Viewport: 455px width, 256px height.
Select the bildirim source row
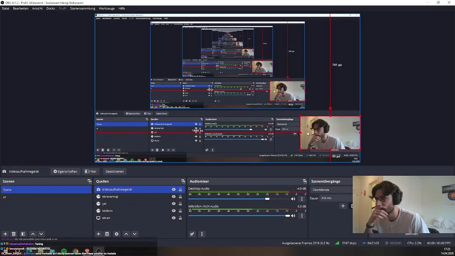click(x=140, y=211)
